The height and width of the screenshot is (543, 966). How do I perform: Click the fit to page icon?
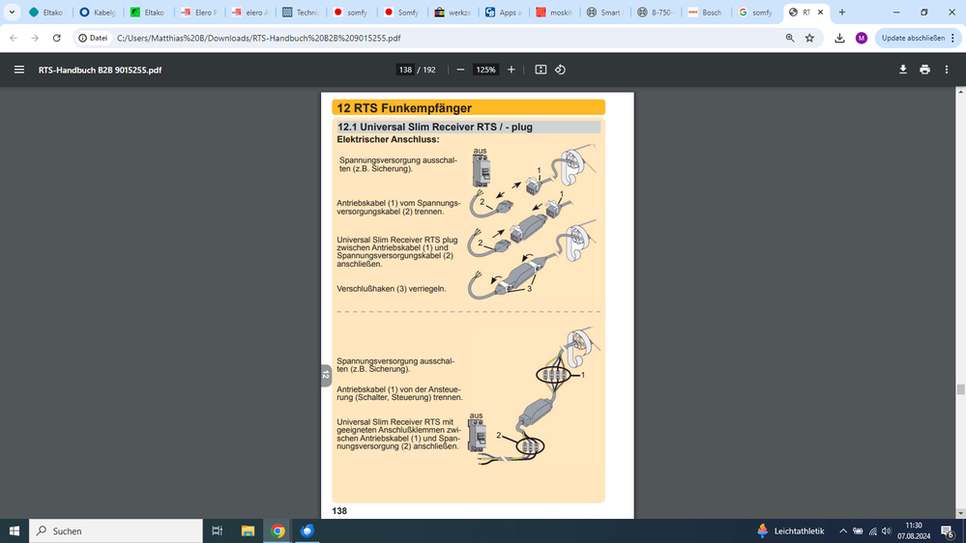541,70
